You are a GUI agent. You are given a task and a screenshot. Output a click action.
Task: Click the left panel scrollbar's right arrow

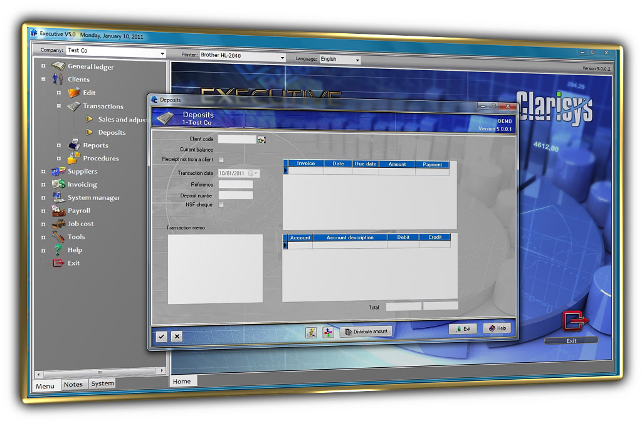pos(162,371)
